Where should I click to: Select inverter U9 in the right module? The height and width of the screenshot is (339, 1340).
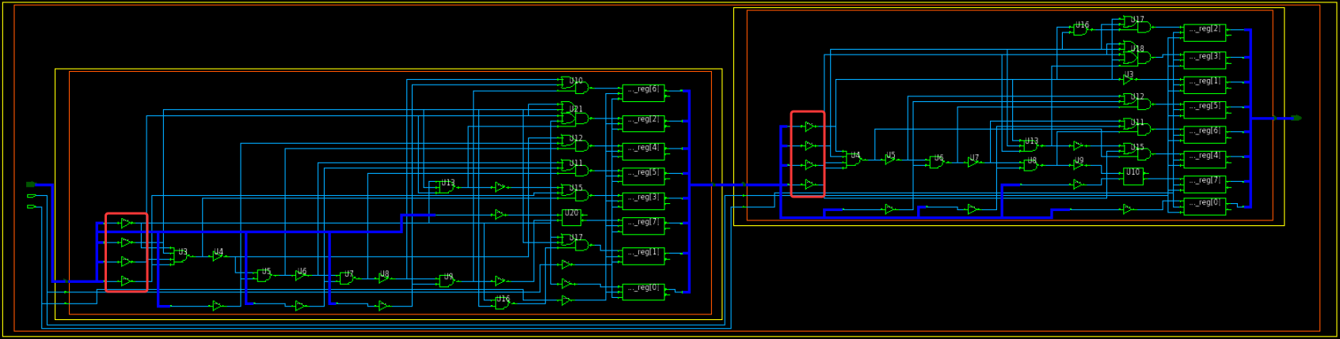pos(1078,165)
